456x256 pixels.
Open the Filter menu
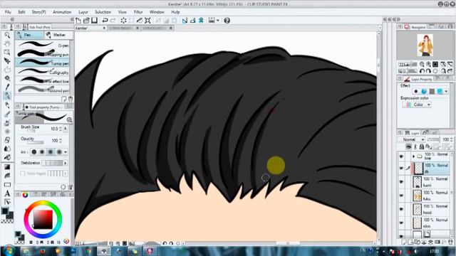coord(138,12)
